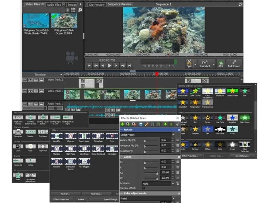This screenshot has width=271, height=203.
Task: Open the Sequence Preview tab
Action: (120, 4)
